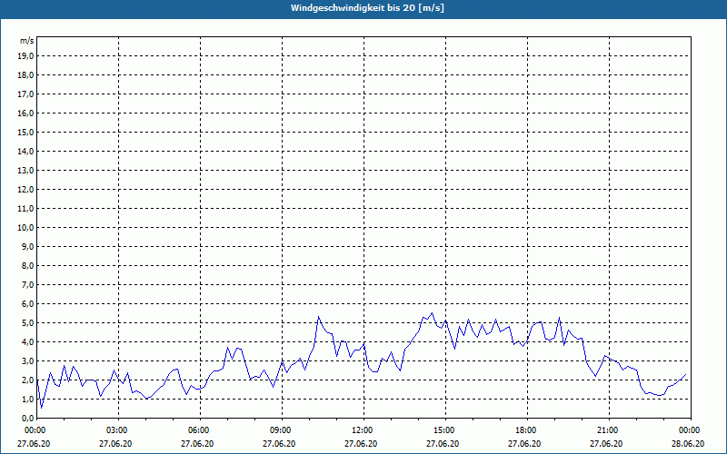The width and height of the screenshot is (727, 454).
Task: Click the '4,0' axis label
Action: point(27,342)
